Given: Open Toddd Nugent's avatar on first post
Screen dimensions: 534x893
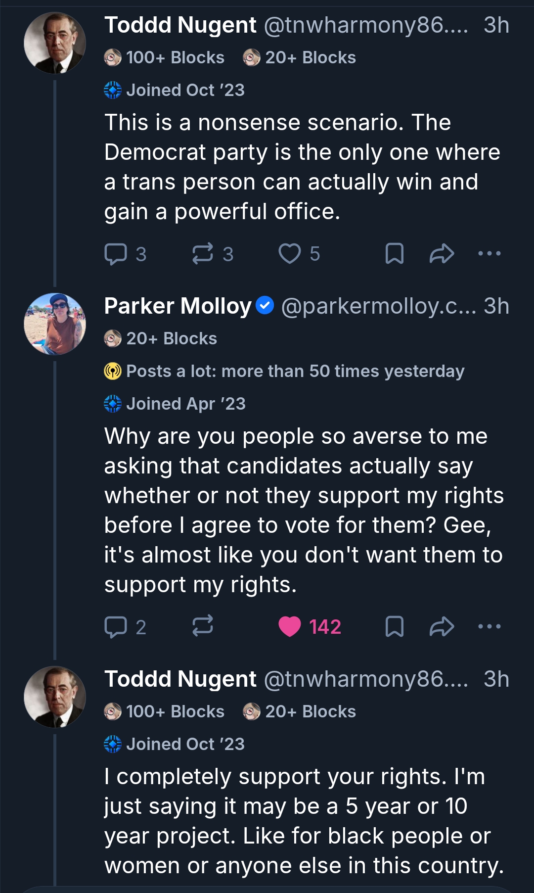Looking at the screenshot, I should (55, 43).
